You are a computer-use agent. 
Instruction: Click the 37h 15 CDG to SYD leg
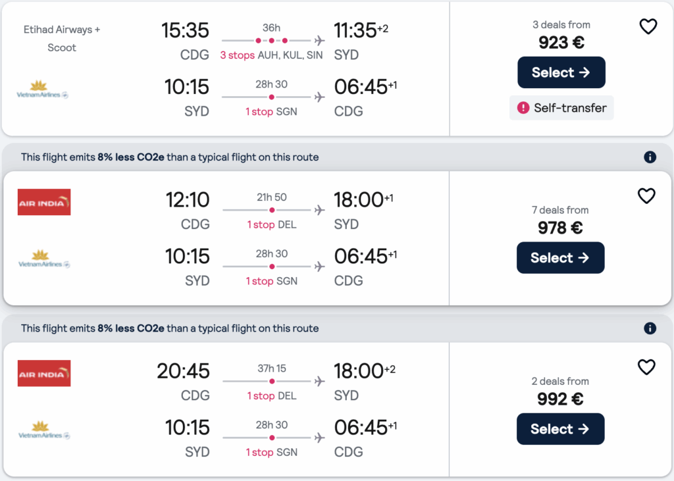(273, 381)
